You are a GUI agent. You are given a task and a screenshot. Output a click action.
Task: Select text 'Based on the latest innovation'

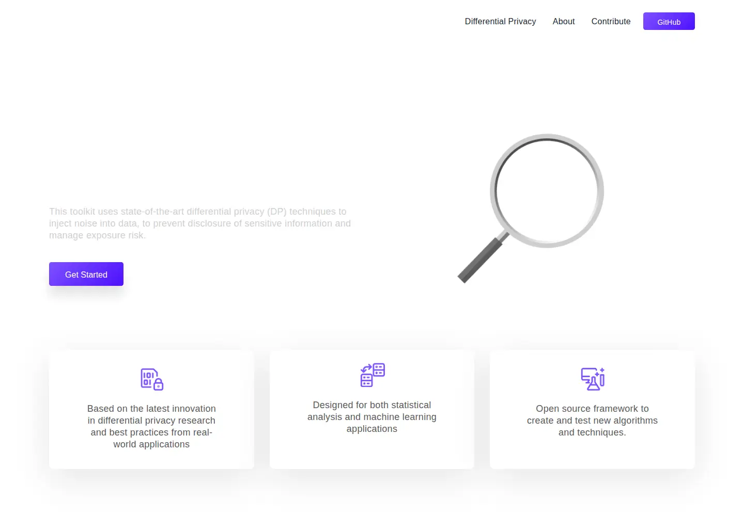coord(151,409)
